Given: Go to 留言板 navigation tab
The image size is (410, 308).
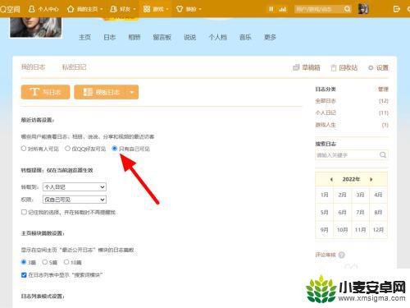Looking at the screenshot, I should point(162,37).
